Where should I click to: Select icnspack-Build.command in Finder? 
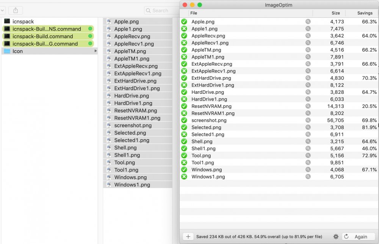point(48,36)
